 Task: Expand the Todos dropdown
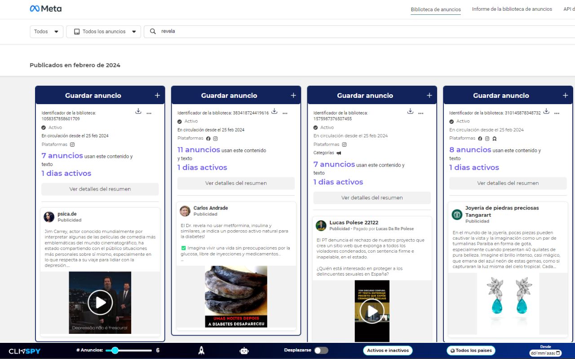[x=46, y=31]
